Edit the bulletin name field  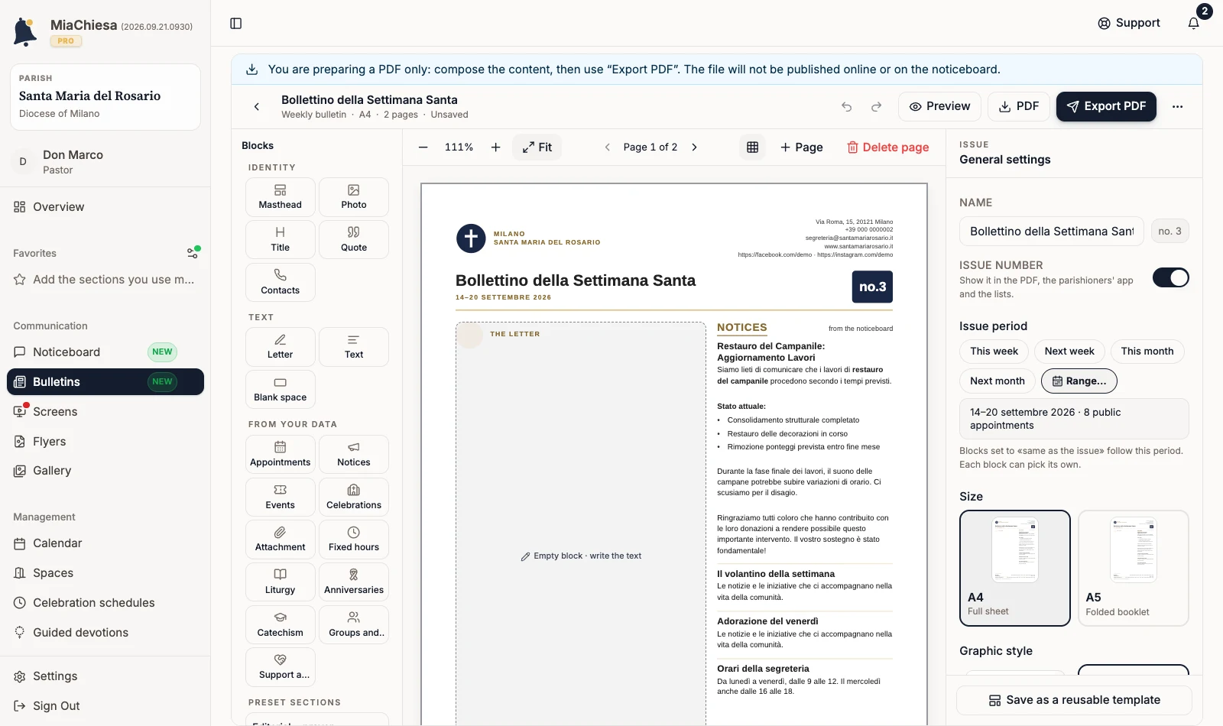click(1052, 232)
